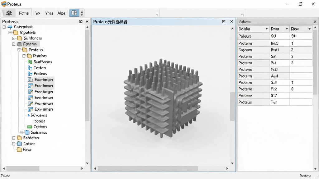Open the Vo menu
Screen dimensions: 319x179
coord(38,13)
